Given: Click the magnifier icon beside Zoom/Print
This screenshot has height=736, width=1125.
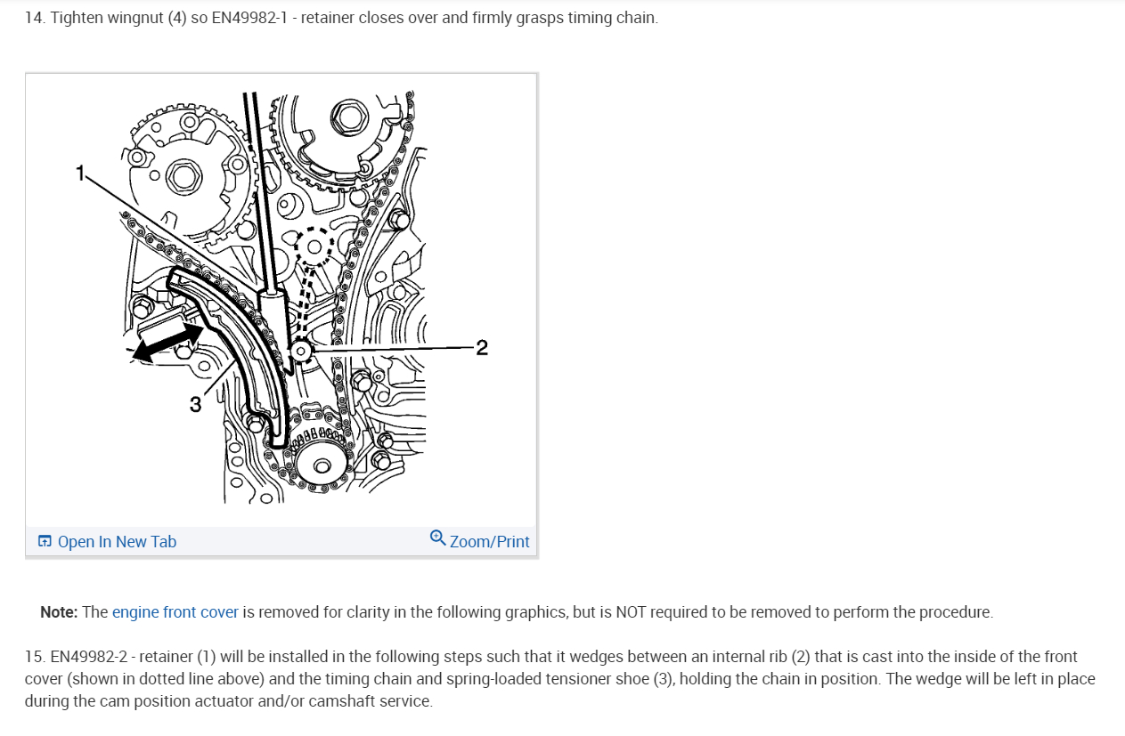Looking at the screenshot, I should pyautogui.click(x=437, y=538).
